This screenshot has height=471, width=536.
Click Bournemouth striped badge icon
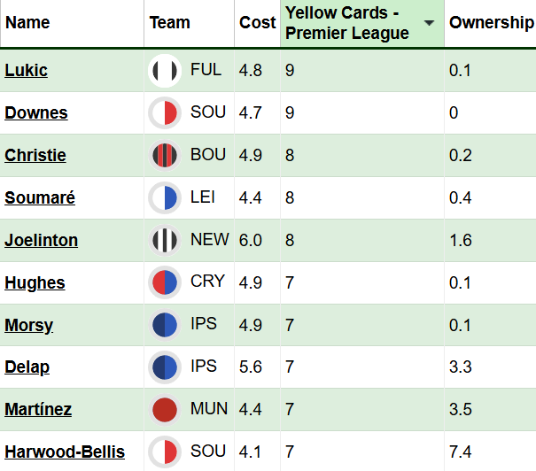[164, 156]
